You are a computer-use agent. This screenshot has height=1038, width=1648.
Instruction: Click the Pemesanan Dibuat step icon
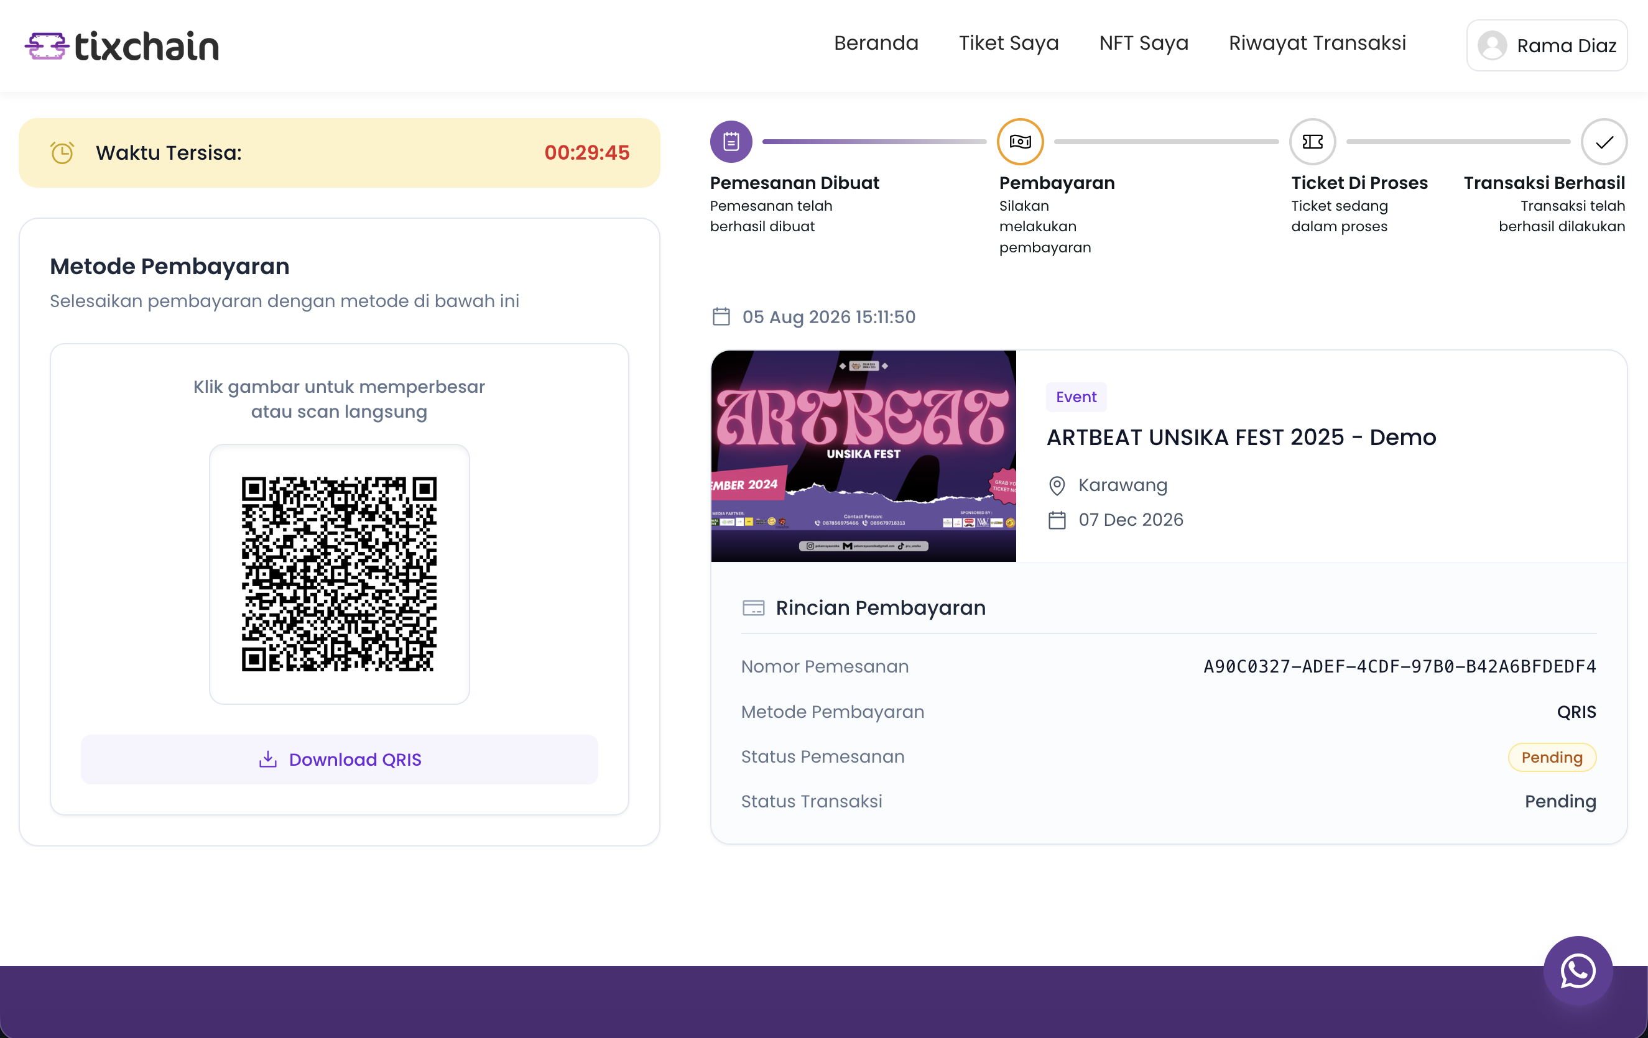(x=731, y=142)
